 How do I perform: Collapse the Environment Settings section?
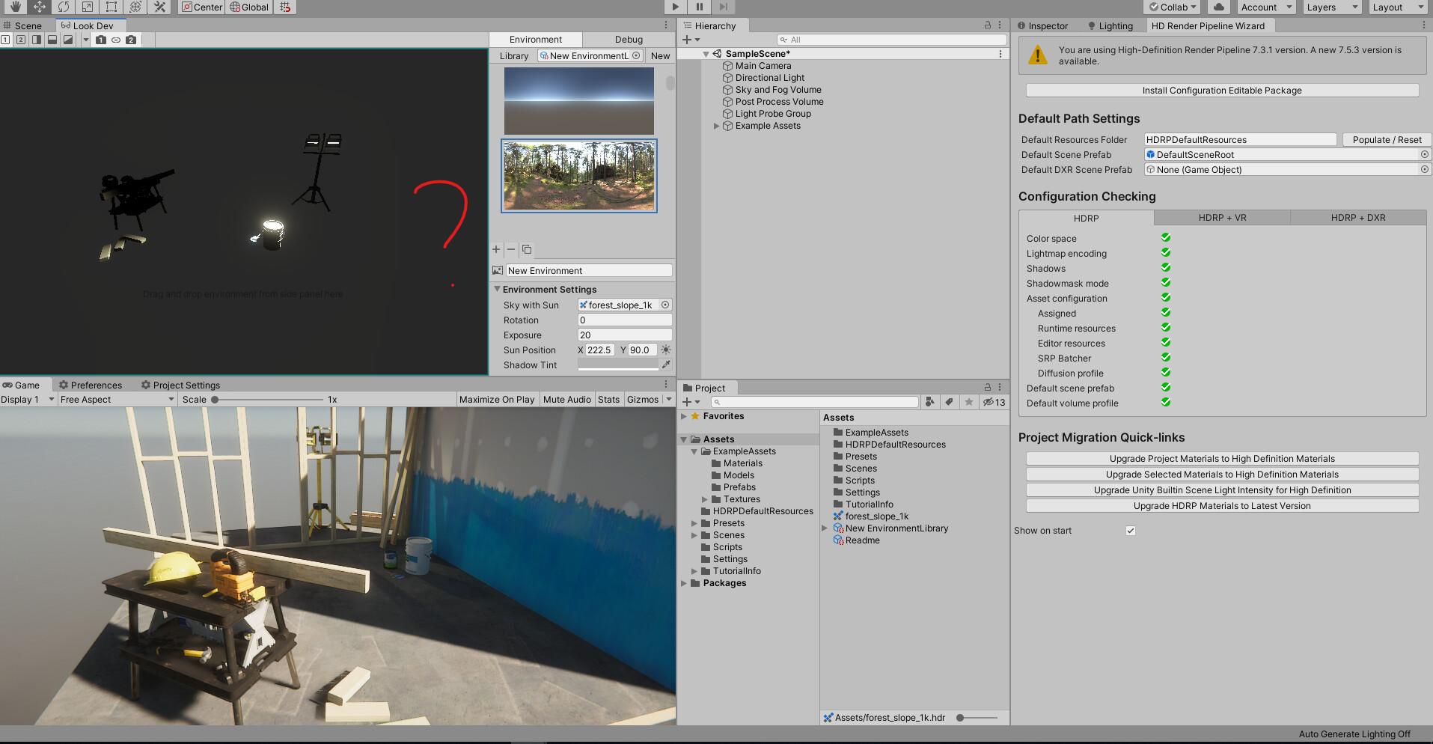coord(497,289)
